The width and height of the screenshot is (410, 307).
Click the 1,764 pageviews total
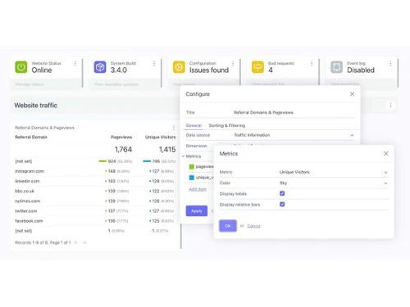click(x=123, y=150)
